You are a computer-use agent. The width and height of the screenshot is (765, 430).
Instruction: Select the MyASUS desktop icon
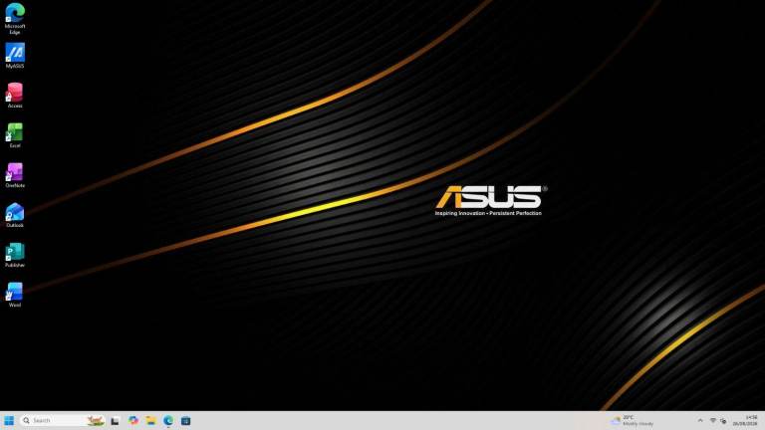tap(15, 56)
